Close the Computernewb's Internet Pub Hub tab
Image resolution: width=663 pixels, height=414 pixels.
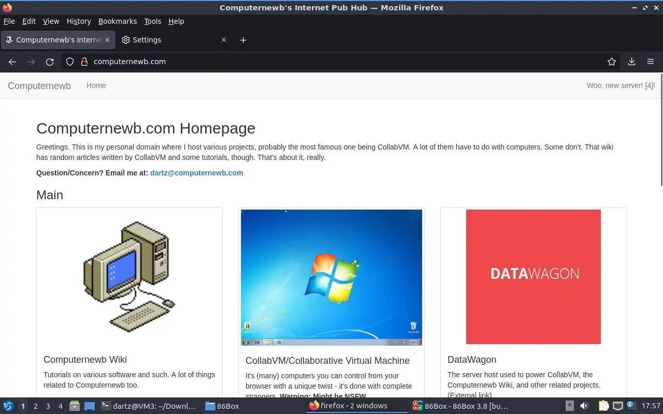click(x=107, y=40)
